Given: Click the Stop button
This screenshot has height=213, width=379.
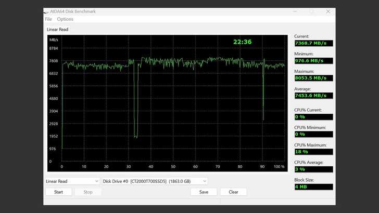Looking at the screenshot, I should click(88, 192).
